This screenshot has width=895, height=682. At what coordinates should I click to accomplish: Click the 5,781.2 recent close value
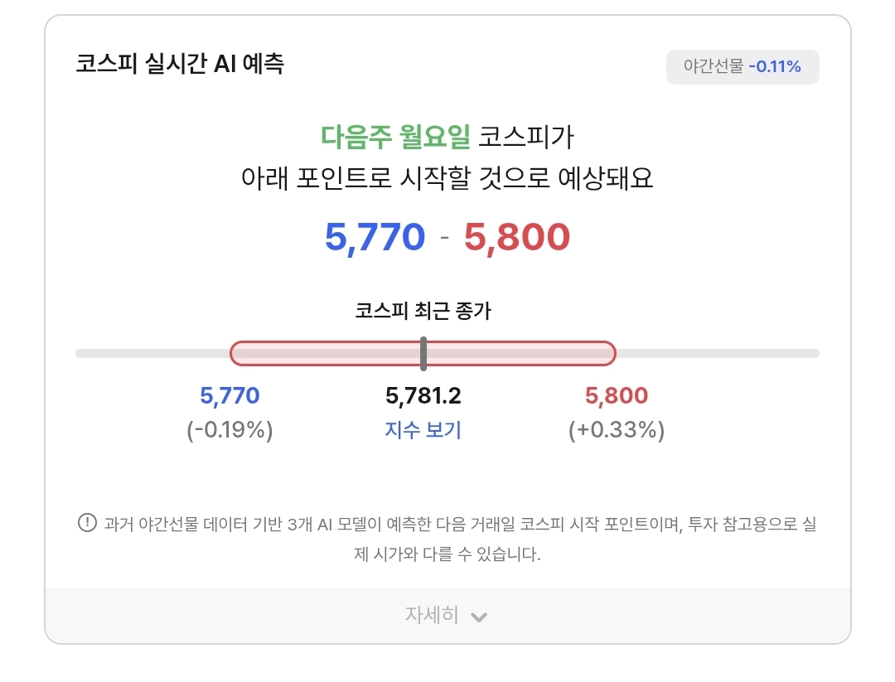423,395
